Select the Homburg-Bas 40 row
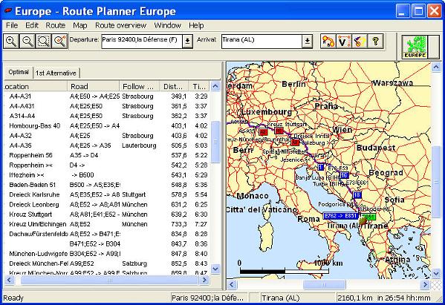Image resolution: width=445 pixels, height=305 pixels. coord(106,125)
